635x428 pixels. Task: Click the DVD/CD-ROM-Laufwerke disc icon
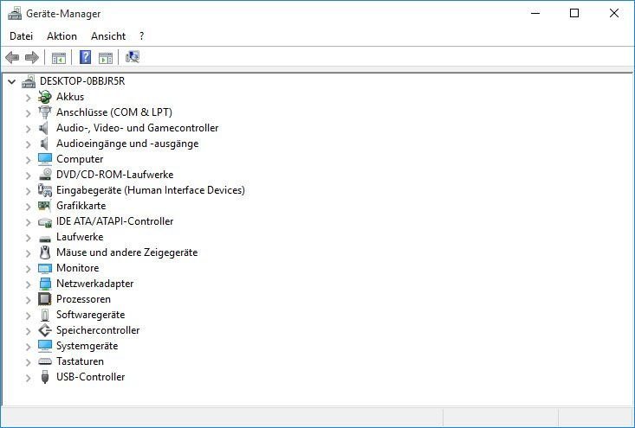[45, 175]
